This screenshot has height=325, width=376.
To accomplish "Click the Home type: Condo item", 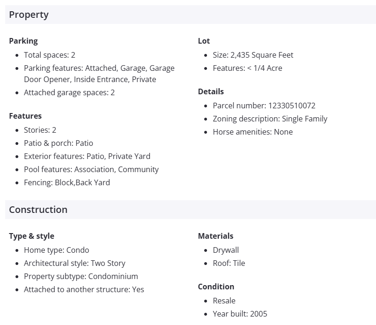I will tap(56, 250).
